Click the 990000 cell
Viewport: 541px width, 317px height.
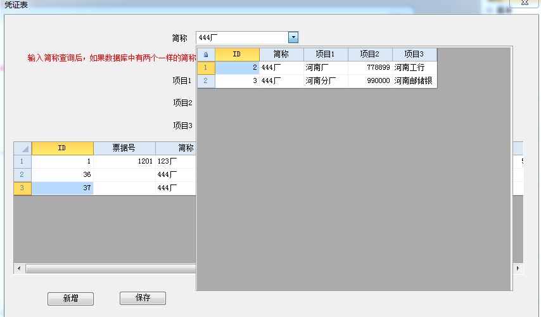pyautogui.click(x=370, y=81)
